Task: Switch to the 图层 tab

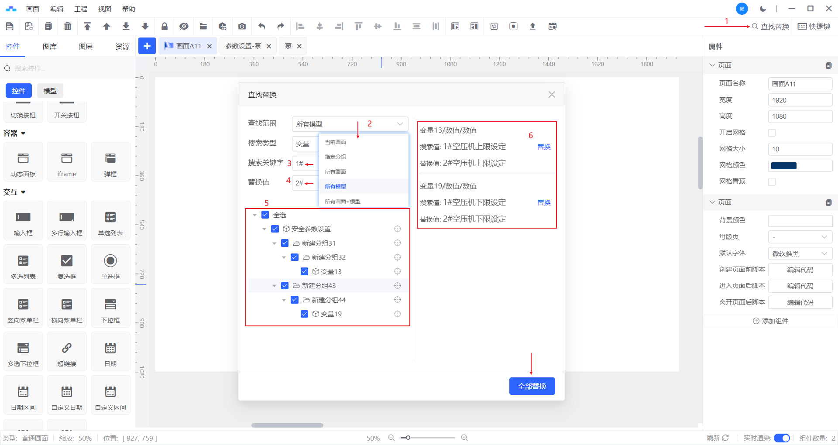Action: tap(86, 47)
